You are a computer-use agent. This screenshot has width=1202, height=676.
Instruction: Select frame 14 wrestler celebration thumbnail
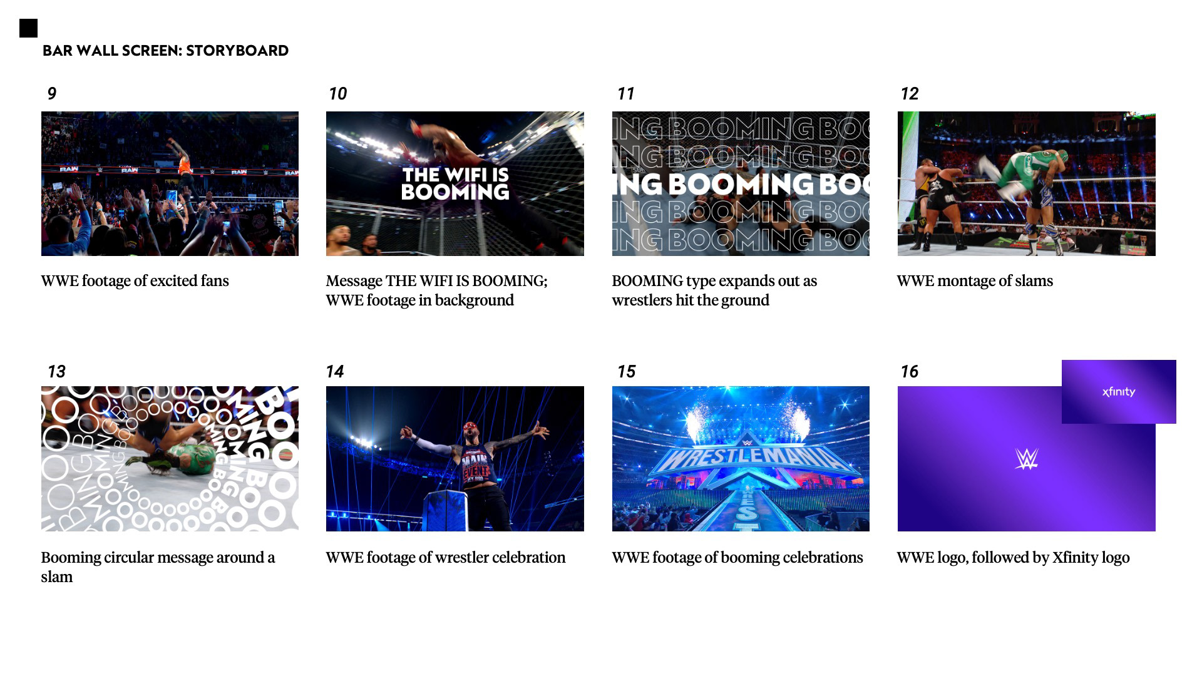(x=455, y=459)
